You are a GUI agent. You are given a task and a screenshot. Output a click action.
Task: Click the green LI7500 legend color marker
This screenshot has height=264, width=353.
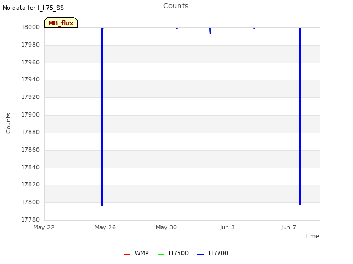tap(161, 254)
